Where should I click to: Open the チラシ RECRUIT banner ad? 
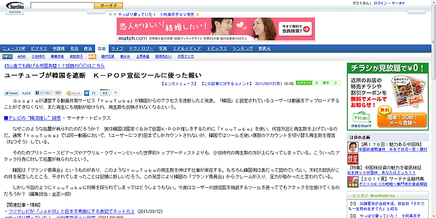(x=388, y=96)
